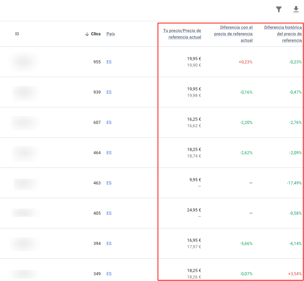Viewport: 304px width, 281px height.
Task: Open the Diferencia con el precio de referencia actual header
Action: click(233, 34)
